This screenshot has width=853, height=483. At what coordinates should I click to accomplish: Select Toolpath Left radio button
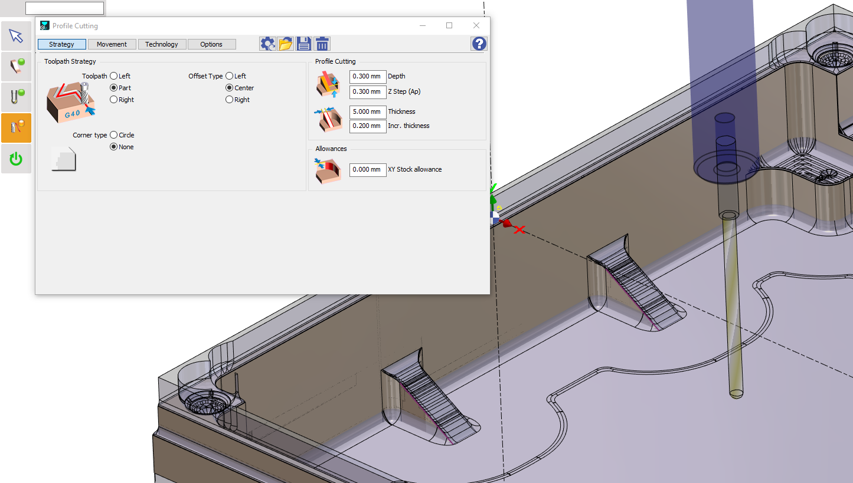pyautogui.click(x=114, y=76)
